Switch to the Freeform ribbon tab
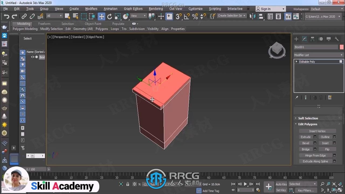The height and width of the screenshot is (194, 345). click(44, 24)
